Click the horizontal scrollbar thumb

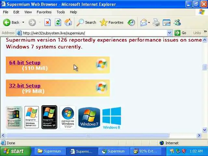[x=87, y=136]
